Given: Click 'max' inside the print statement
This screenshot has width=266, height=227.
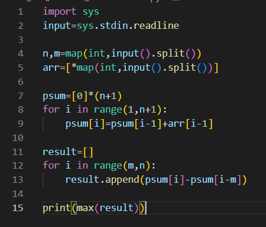Looking at the screenshot, I should (x=85, y=208).
